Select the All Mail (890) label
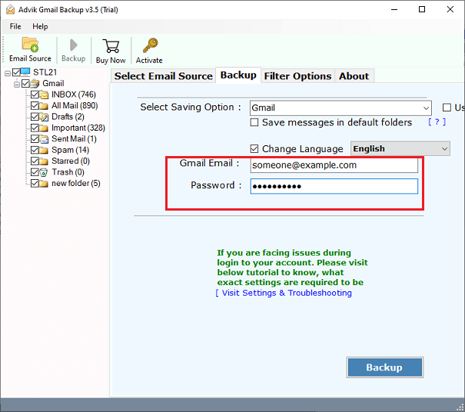Screen dimensions: 465x412 coord(75,105)
